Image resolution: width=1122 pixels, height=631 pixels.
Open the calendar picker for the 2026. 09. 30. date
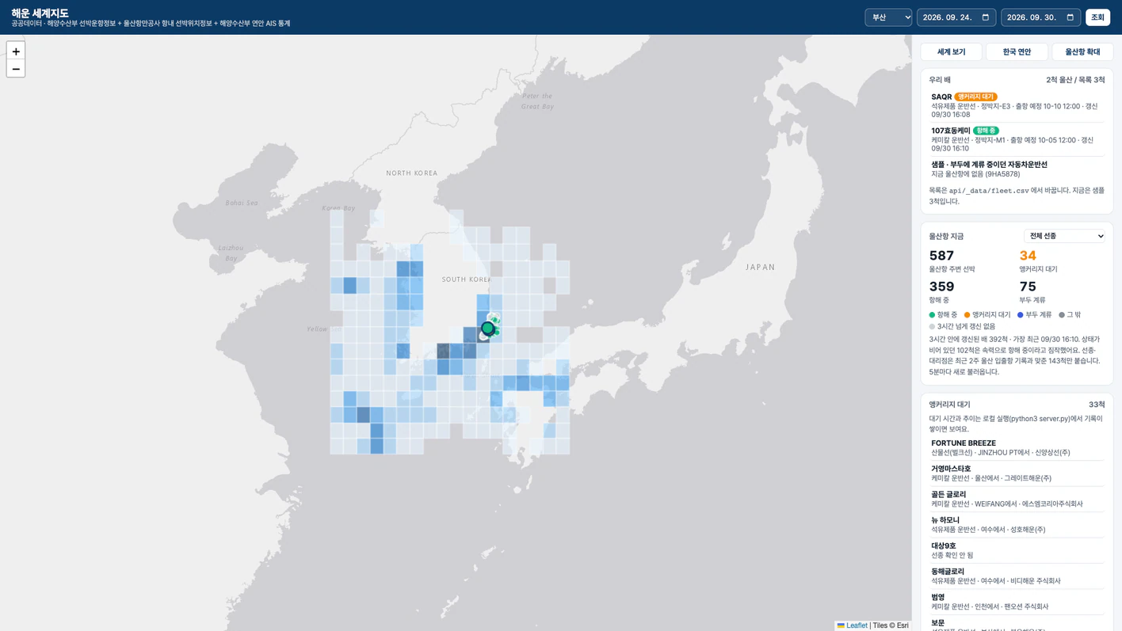pyautogui.click(x=1070, y=17)
